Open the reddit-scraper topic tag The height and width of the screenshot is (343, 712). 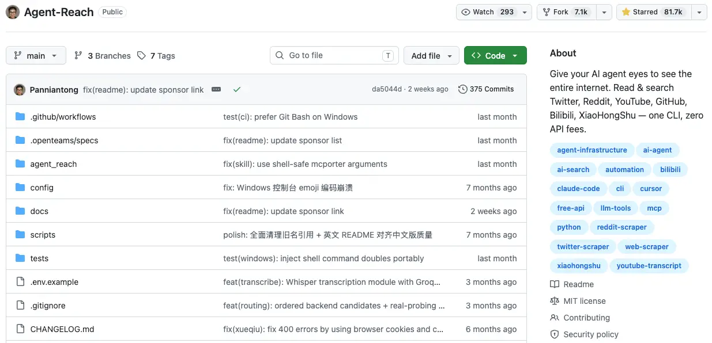[x=621, y=227]
